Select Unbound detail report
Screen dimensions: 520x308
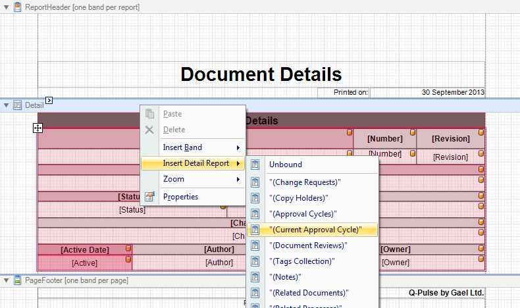click(313, 165)
